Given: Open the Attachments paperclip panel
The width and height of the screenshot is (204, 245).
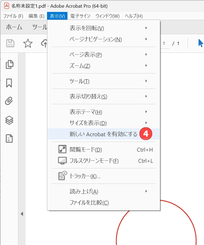Looking at the screenshot, I should click(x=9, y=101).
